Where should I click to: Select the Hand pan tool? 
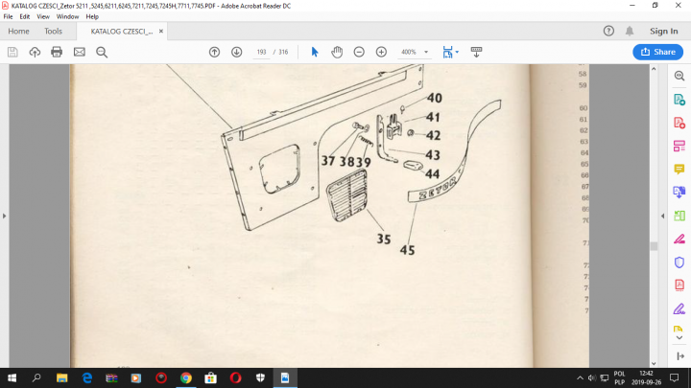point(337,52)
